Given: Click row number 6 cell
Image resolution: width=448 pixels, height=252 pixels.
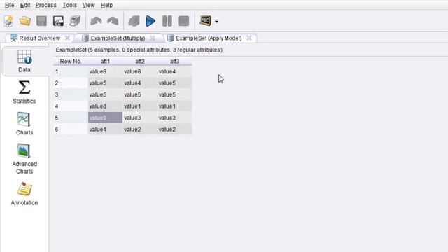Looking at the screenshot, I should coord(71,129).
